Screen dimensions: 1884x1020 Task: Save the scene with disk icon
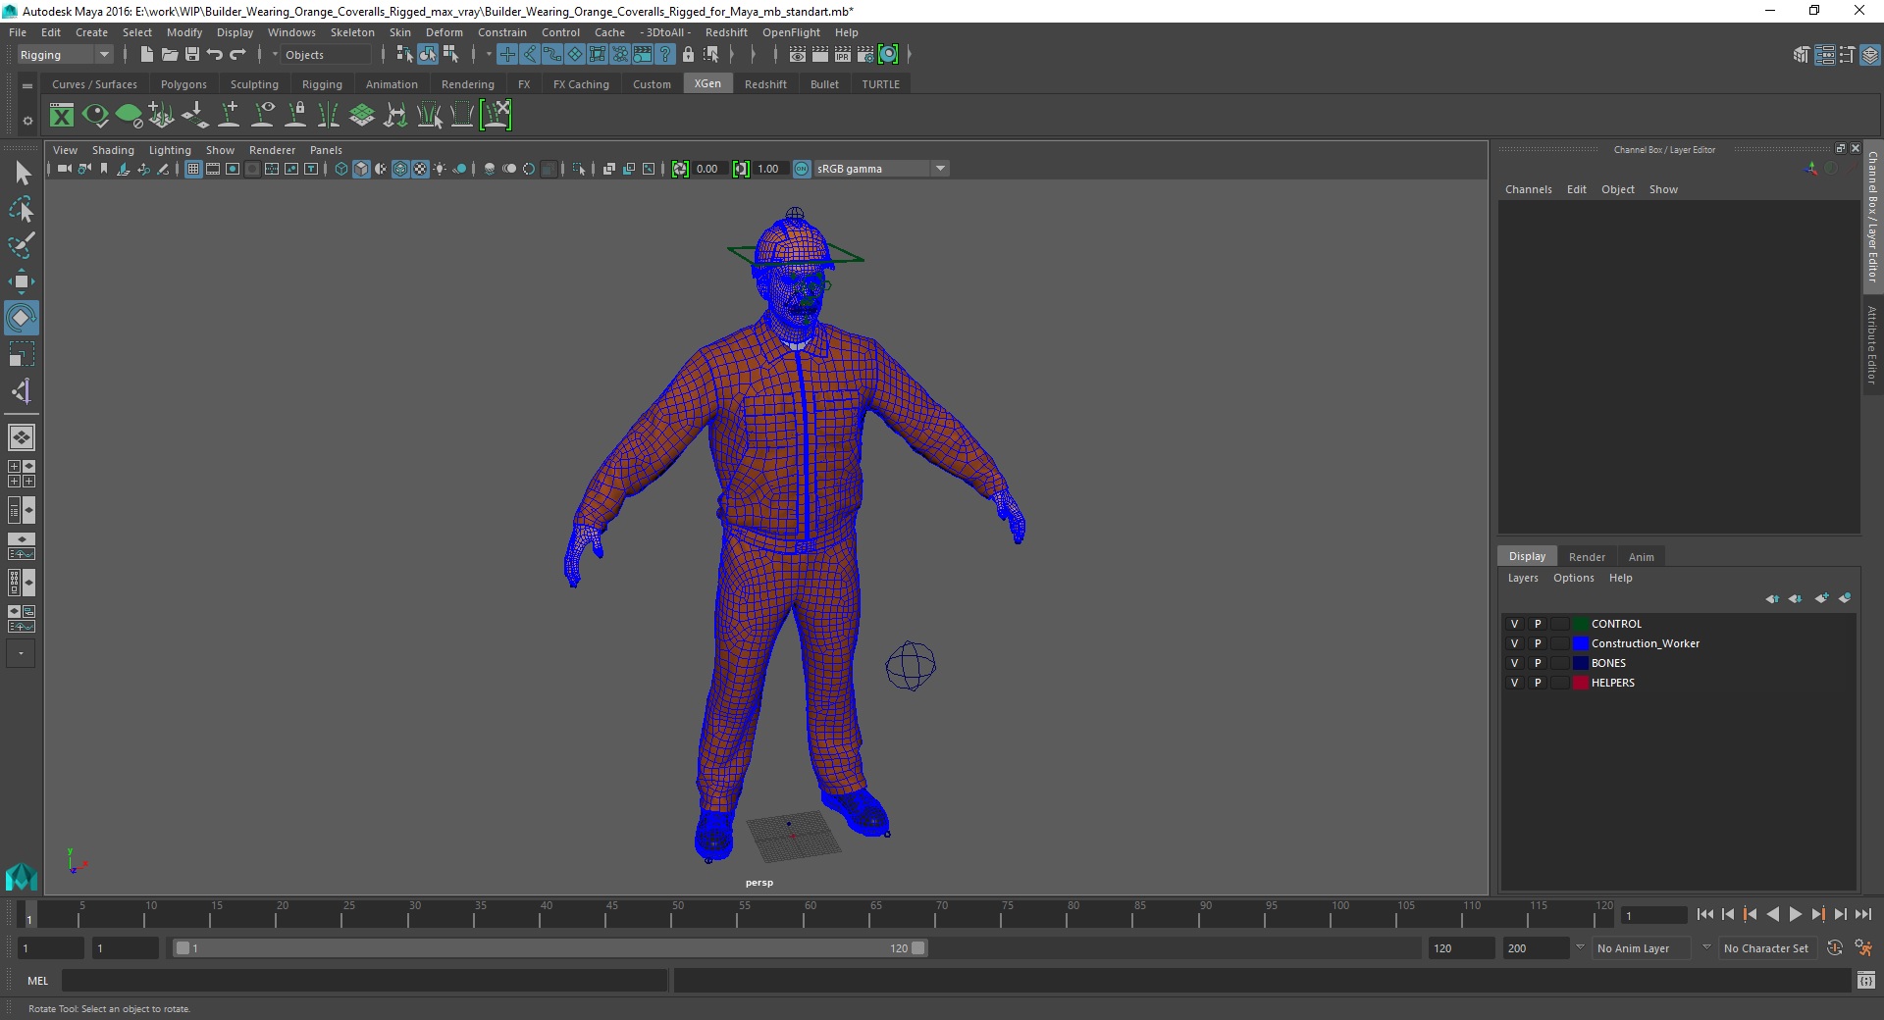point(192,55)
